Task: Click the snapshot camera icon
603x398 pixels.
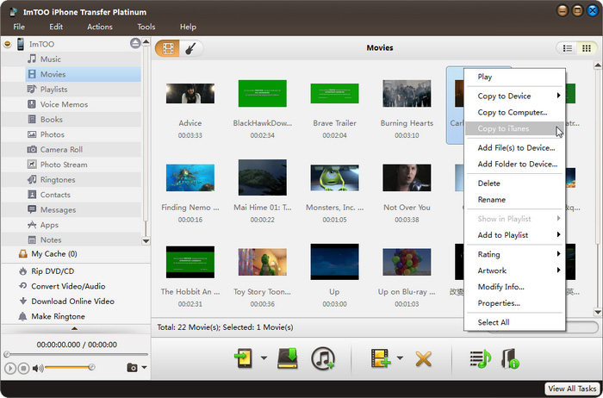Action: pos(132,368)
